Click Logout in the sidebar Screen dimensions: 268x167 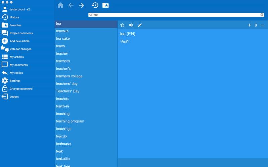(14, 97)
